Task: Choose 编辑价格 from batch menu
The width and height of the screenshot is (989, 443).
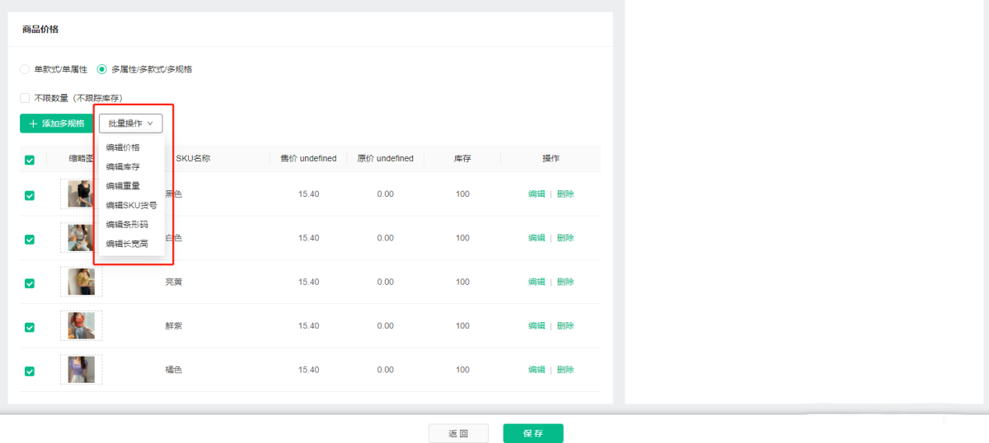Action: coord(123,147)
